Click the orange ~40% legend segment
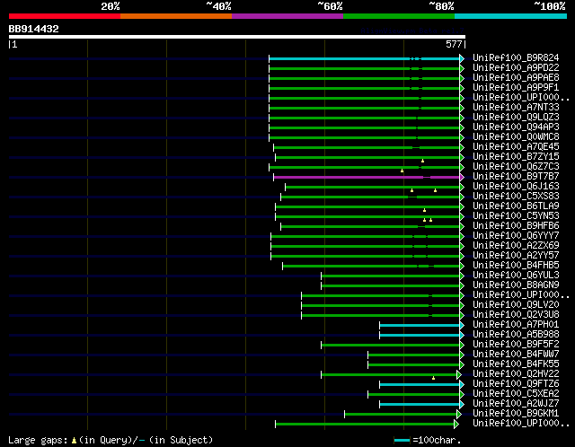Image resolution: width=575 pixels, height=447 pixels. point(176,16)
